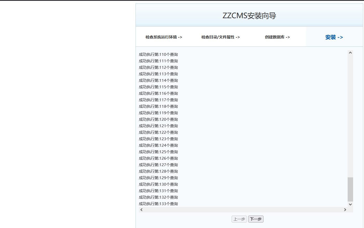Viewport: 364px width, 228px height.
Task: Click the 下一步 button
Action: tap(255, 219)
